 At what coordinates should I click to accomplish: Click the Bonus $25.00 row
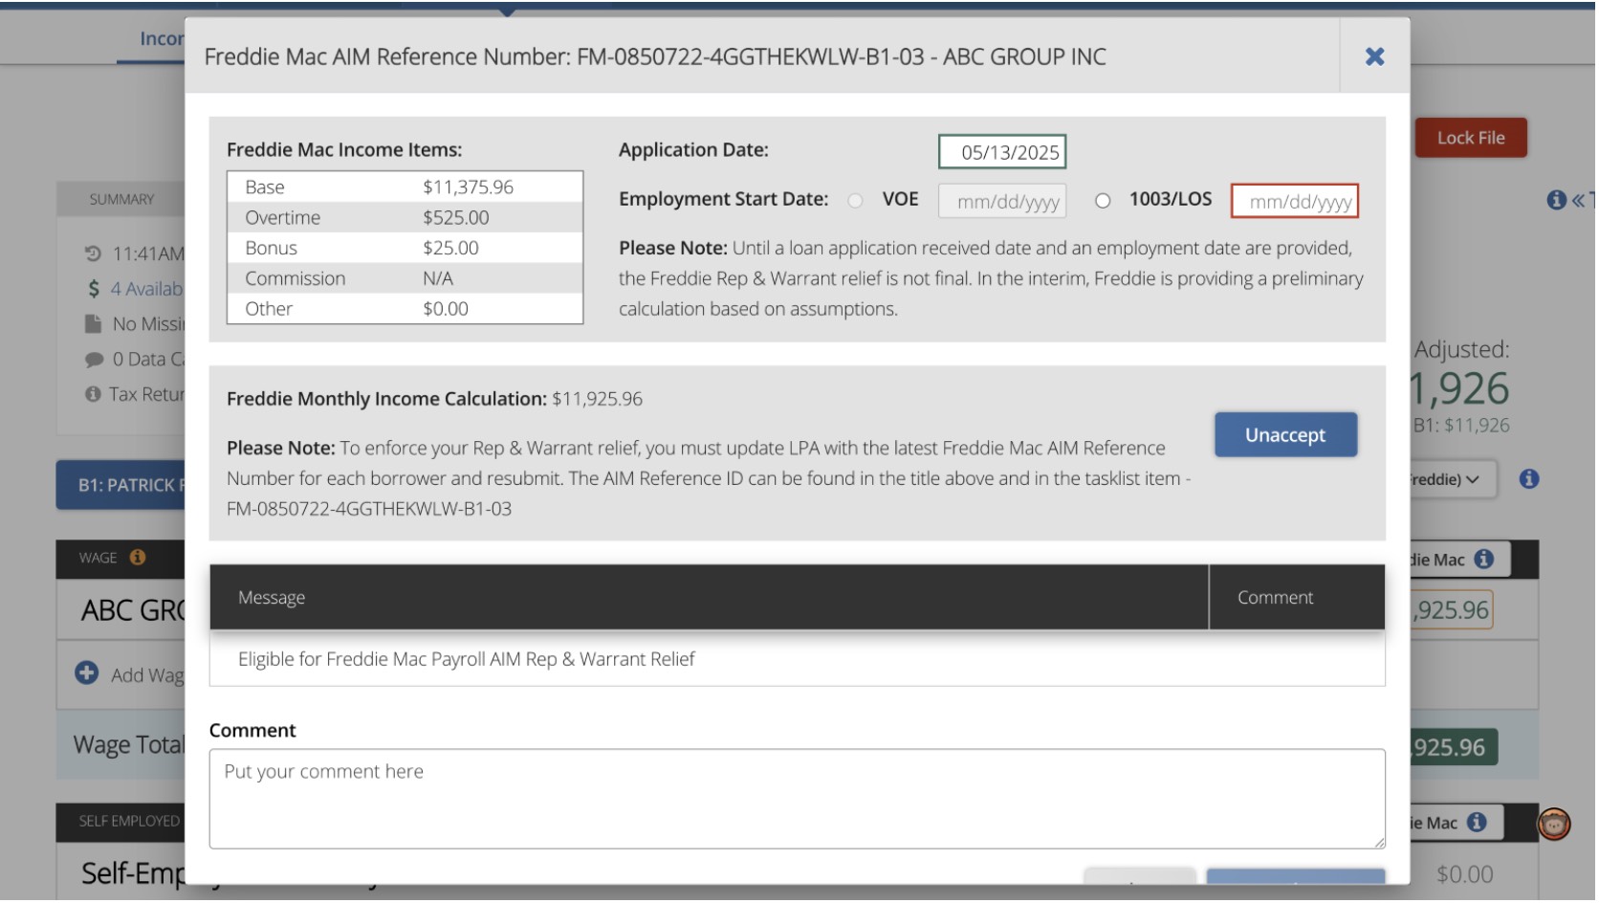click(x=405, y=249)
